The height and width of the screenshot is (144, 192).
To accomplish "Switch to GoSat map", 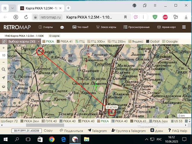I will 153,42.
